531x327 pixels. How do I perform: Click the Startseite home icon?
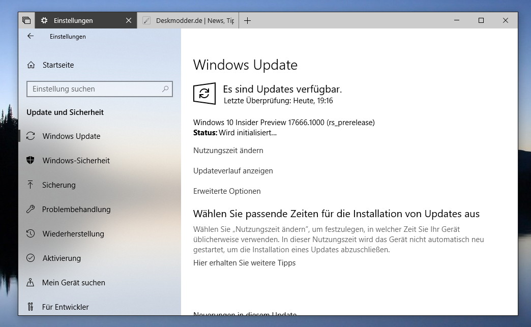(x=31, y=65)
